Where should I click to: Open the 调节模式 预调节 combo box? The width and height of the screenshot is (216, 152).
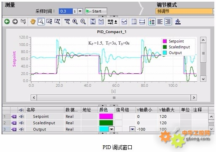184,11
